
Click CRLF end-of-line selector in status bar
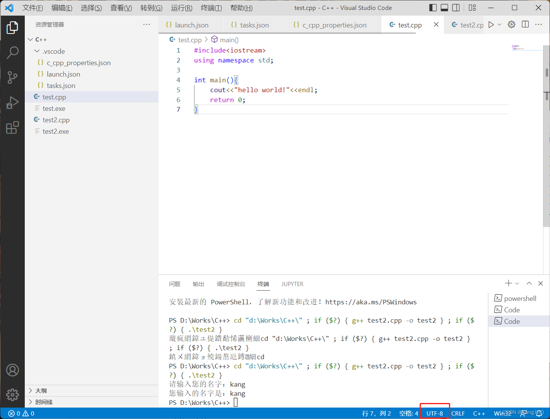(458, 413)
